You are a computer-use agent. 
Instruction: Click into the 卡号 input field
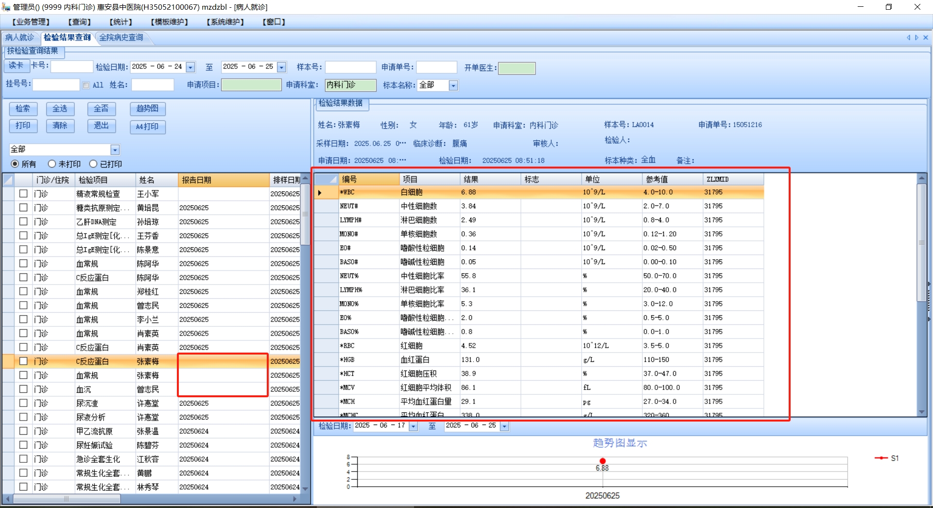(71, 67)
